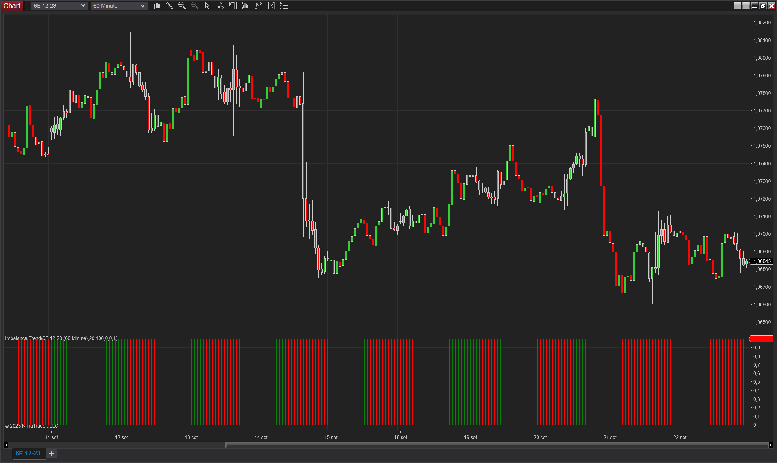This screenshot has width=777, height=463.
Task: Expand the 6E 12-23 instrument dropdown
Action: point(59,6)
